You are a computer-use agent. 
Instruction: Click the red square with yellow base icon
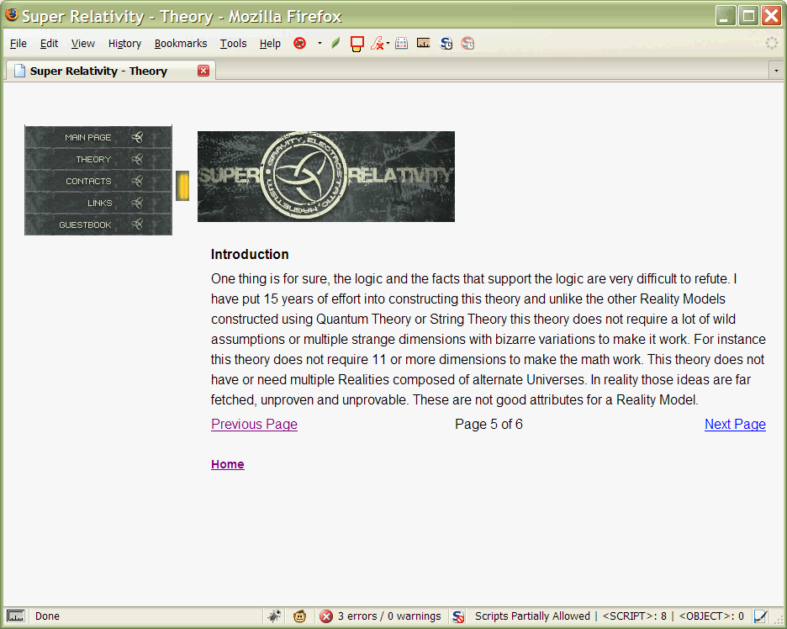(357, 44)
